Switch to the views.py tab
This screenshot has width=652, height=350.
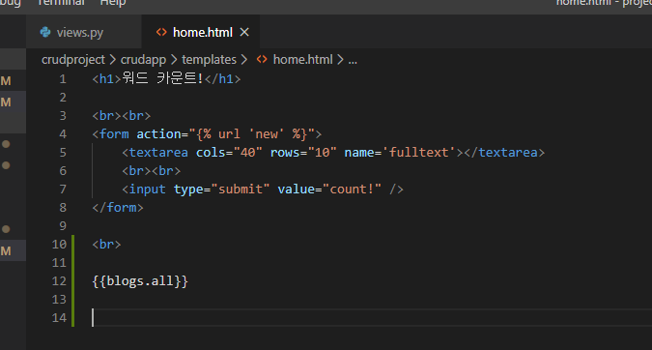(x=84, y=33)
